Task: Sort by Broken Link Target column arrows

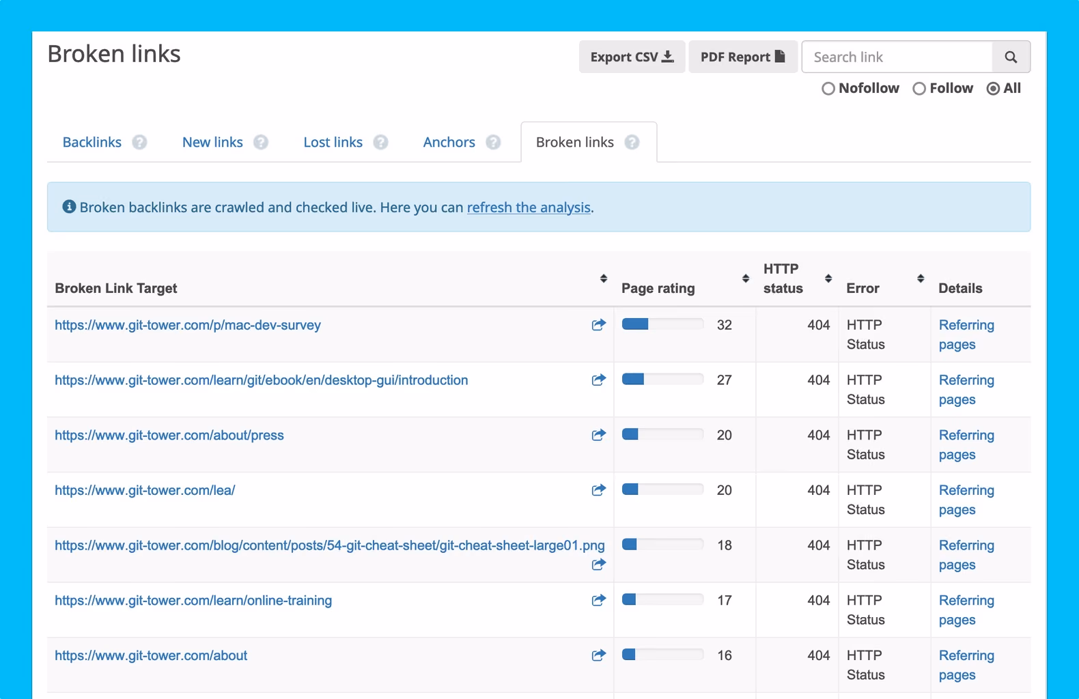Action: (604, 279)
